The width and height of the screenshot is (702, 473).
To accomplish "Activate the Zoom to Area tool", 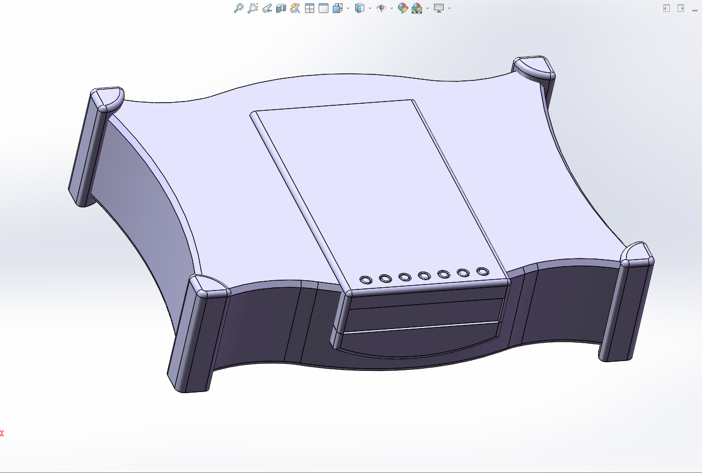I will click(252, 8).
